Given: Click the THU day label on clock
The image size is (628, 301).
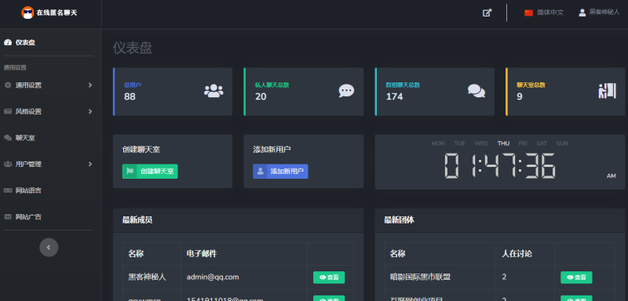Looking at the screenshot, I should point(503,143).
